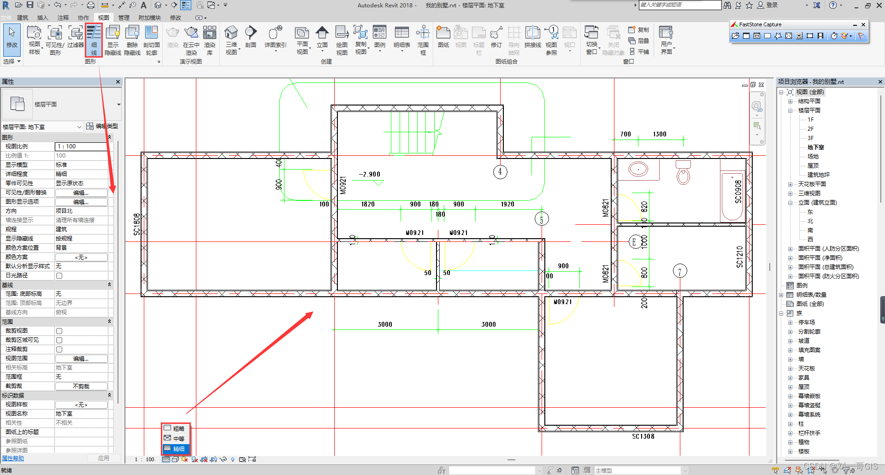Click 编辑 button for 可见性/图形替换
Image resolution: width=885 pixels, height=475 pixels.
click(81, 193)
